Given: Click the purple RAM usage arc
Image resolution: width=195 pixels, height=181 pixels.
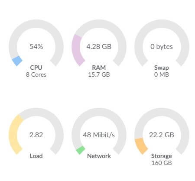Looking at the screenshot, I should [77, 50].
